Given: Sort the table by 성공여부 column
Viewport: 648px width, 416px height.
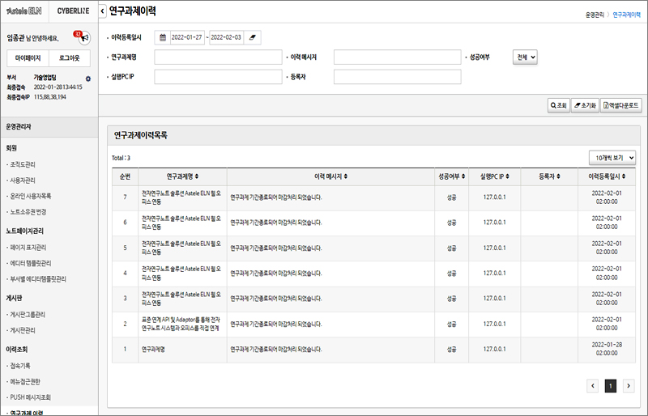Looking at the screenshot, I should click(x=451, y=176).
